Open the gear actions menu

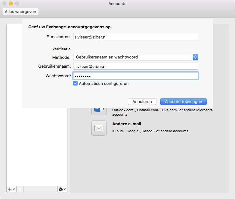[62, 189]
